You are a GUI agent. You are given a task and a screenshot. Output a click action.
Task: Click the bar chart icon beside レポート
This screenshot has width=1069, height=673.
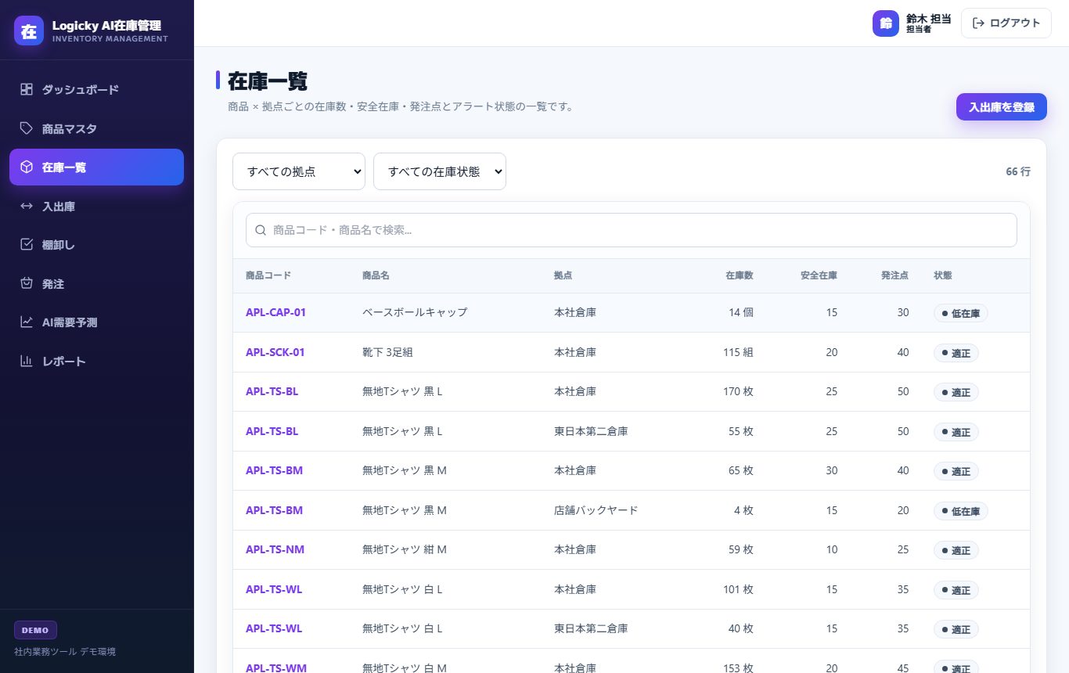(x=27, y=361)
